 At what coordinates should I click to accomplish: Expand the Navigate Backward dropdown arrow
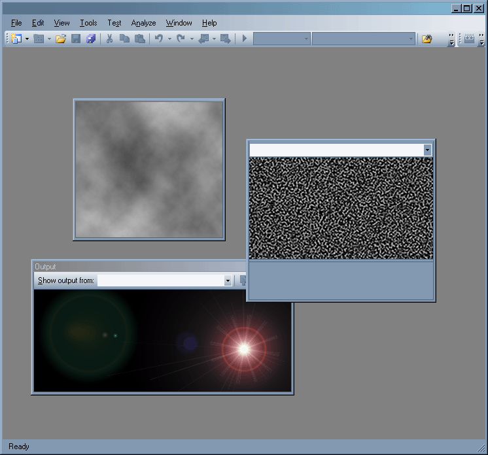pyautogui.click(x=214, y=39)
